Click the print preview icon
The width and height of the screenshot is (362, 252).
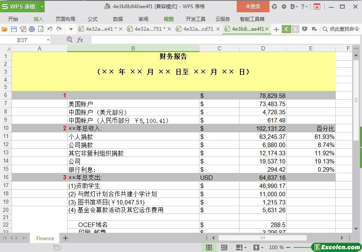pos(41,29)
